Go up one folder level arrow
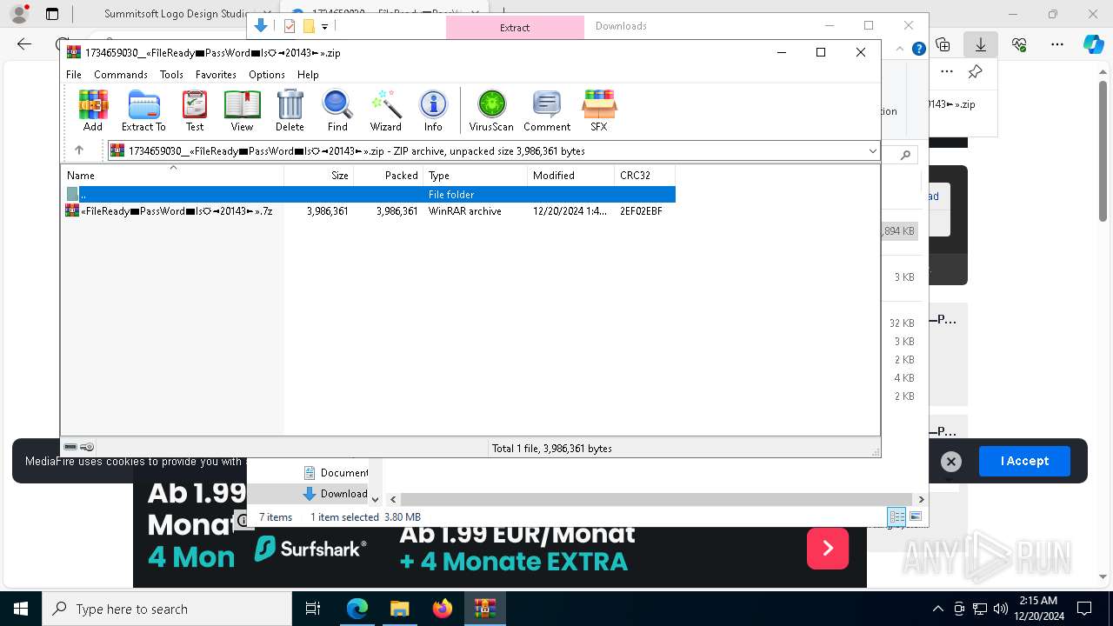Image resolution: width=1113 pixels, height=626 pixels. [79, 150]
